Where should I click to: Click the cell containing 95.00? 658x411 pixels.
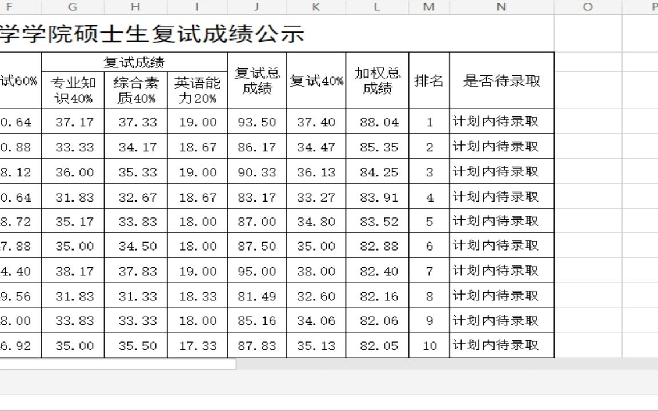coord(255,271)
